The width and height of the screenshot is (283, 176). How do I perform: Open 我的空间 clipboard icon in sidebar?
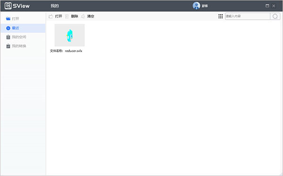click(x=8, y=37)
